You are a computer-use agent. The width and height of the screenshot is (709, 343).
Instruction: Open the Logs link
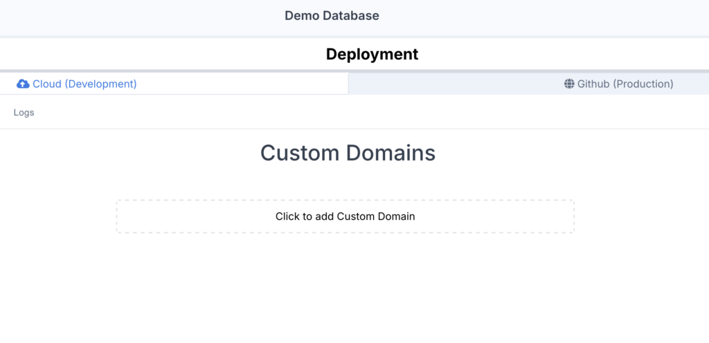24,113
